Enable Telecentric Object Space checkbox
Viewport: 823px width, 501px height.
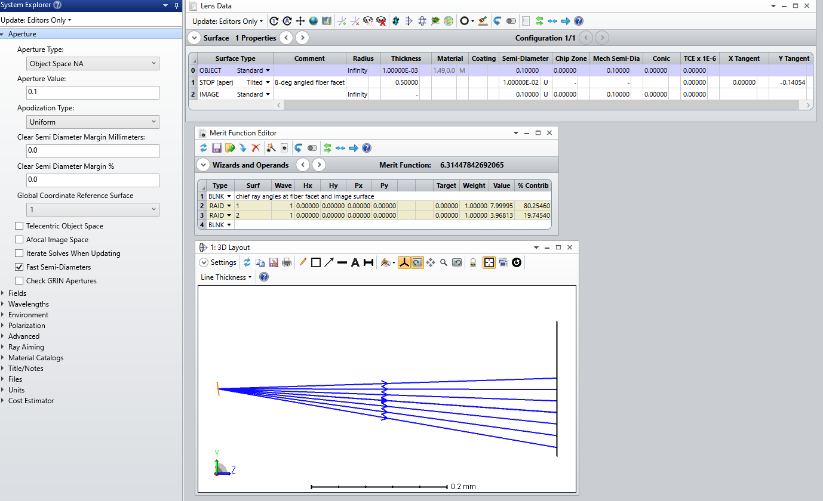coord(19,226)
